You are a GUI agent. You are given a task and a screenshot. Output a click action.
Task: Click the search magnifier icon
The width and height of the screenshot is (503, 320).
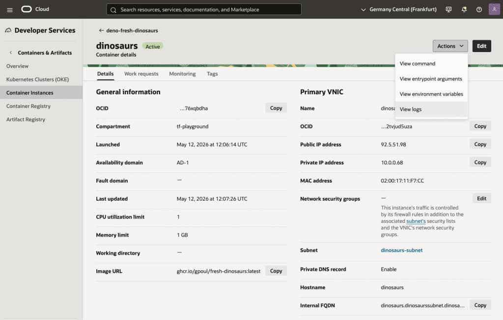pyautogui.click(x=113, y=10)
